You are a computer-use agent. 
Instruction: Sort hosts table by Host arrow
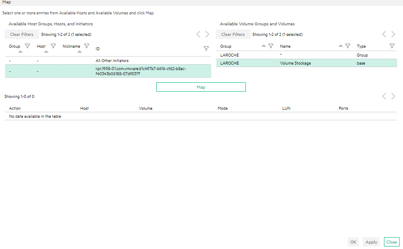46,51
